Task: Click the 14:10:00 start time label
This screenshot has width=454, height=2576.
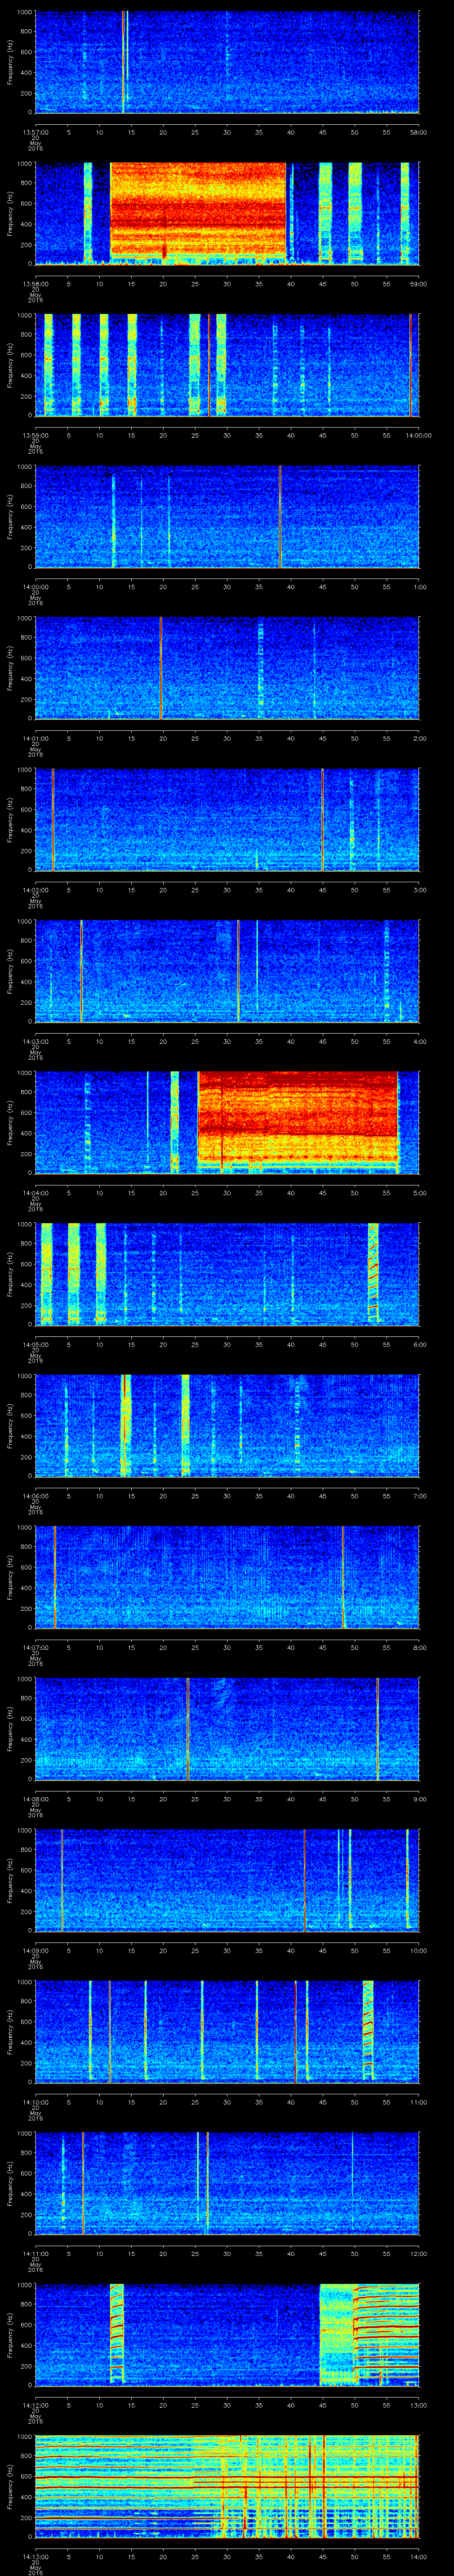Action: 35,2102
